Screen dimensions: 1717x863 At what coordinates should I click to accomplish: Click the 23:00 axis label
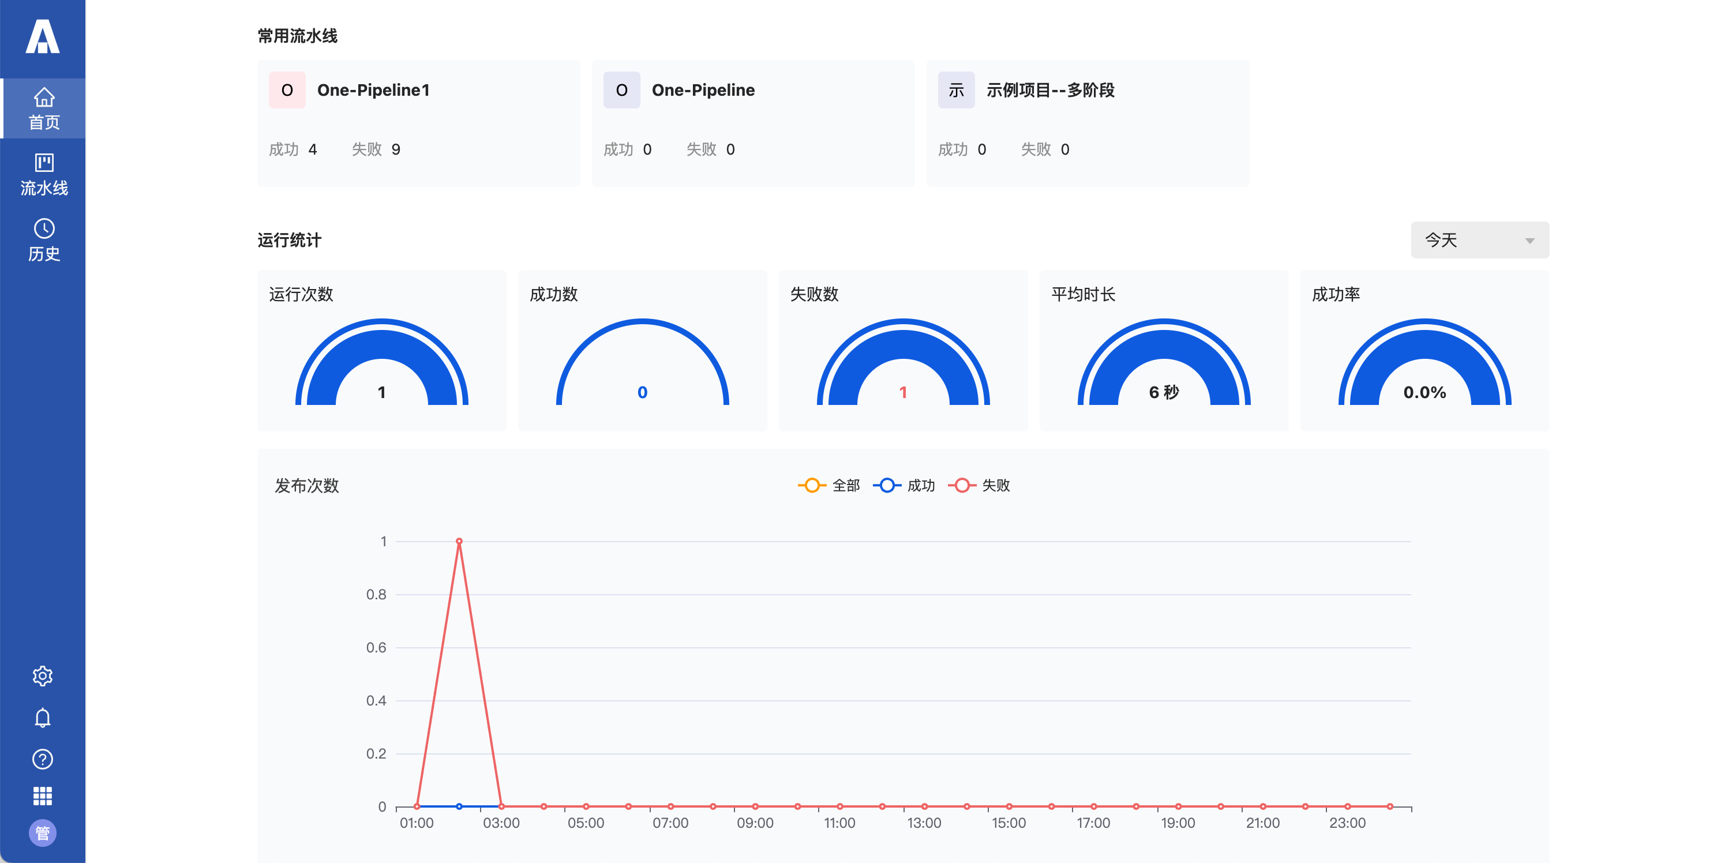[1347, 823]
